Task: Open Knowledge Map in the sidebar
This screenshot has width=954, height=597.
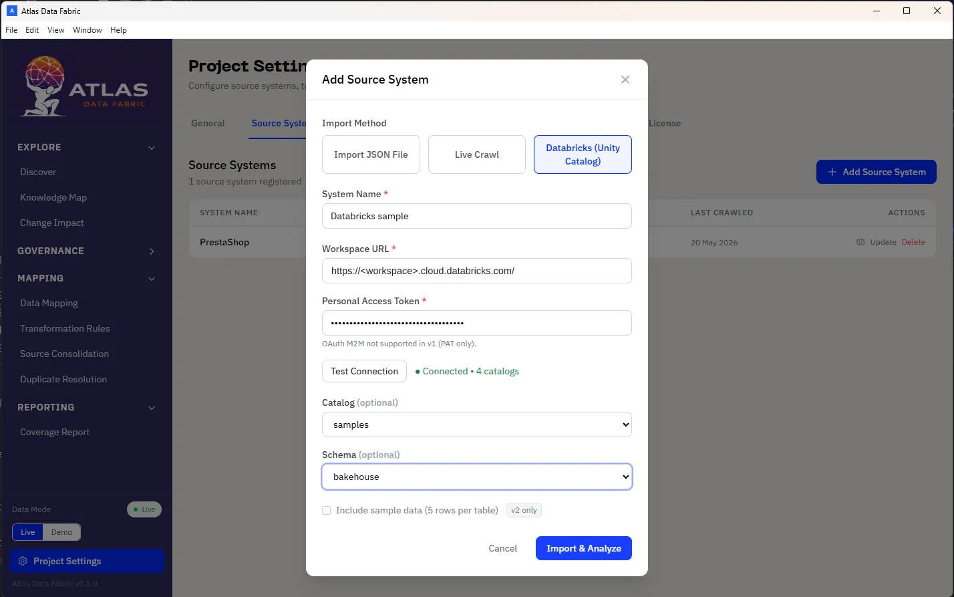Action: pyautogui.click(x=53, y=197)
